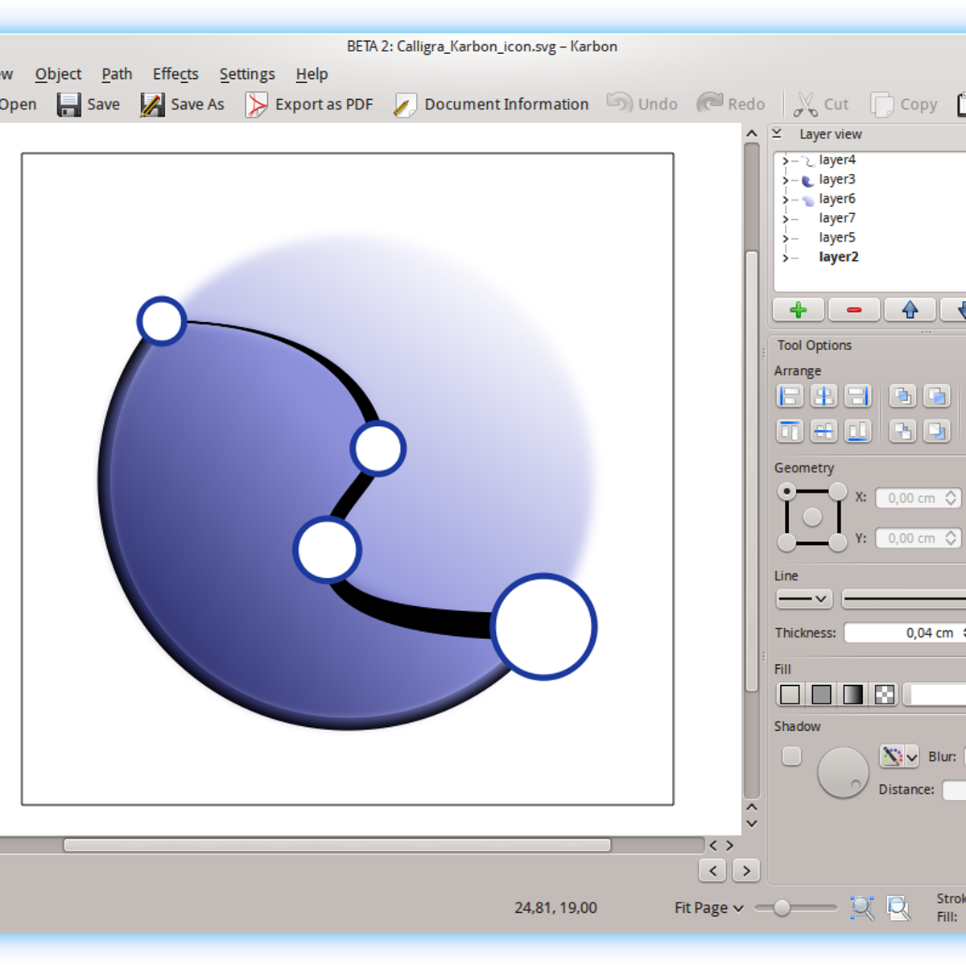The width and height of the screenshot is (966, 966).
Task: Select the gradient fill button
Action: (x=852, y=694)
